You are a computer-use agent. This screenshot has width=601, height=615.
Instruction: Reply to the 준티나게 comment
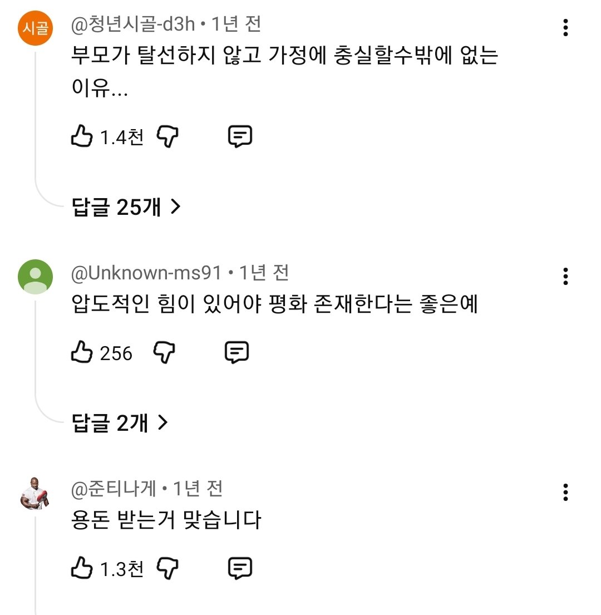click(240, 568)
